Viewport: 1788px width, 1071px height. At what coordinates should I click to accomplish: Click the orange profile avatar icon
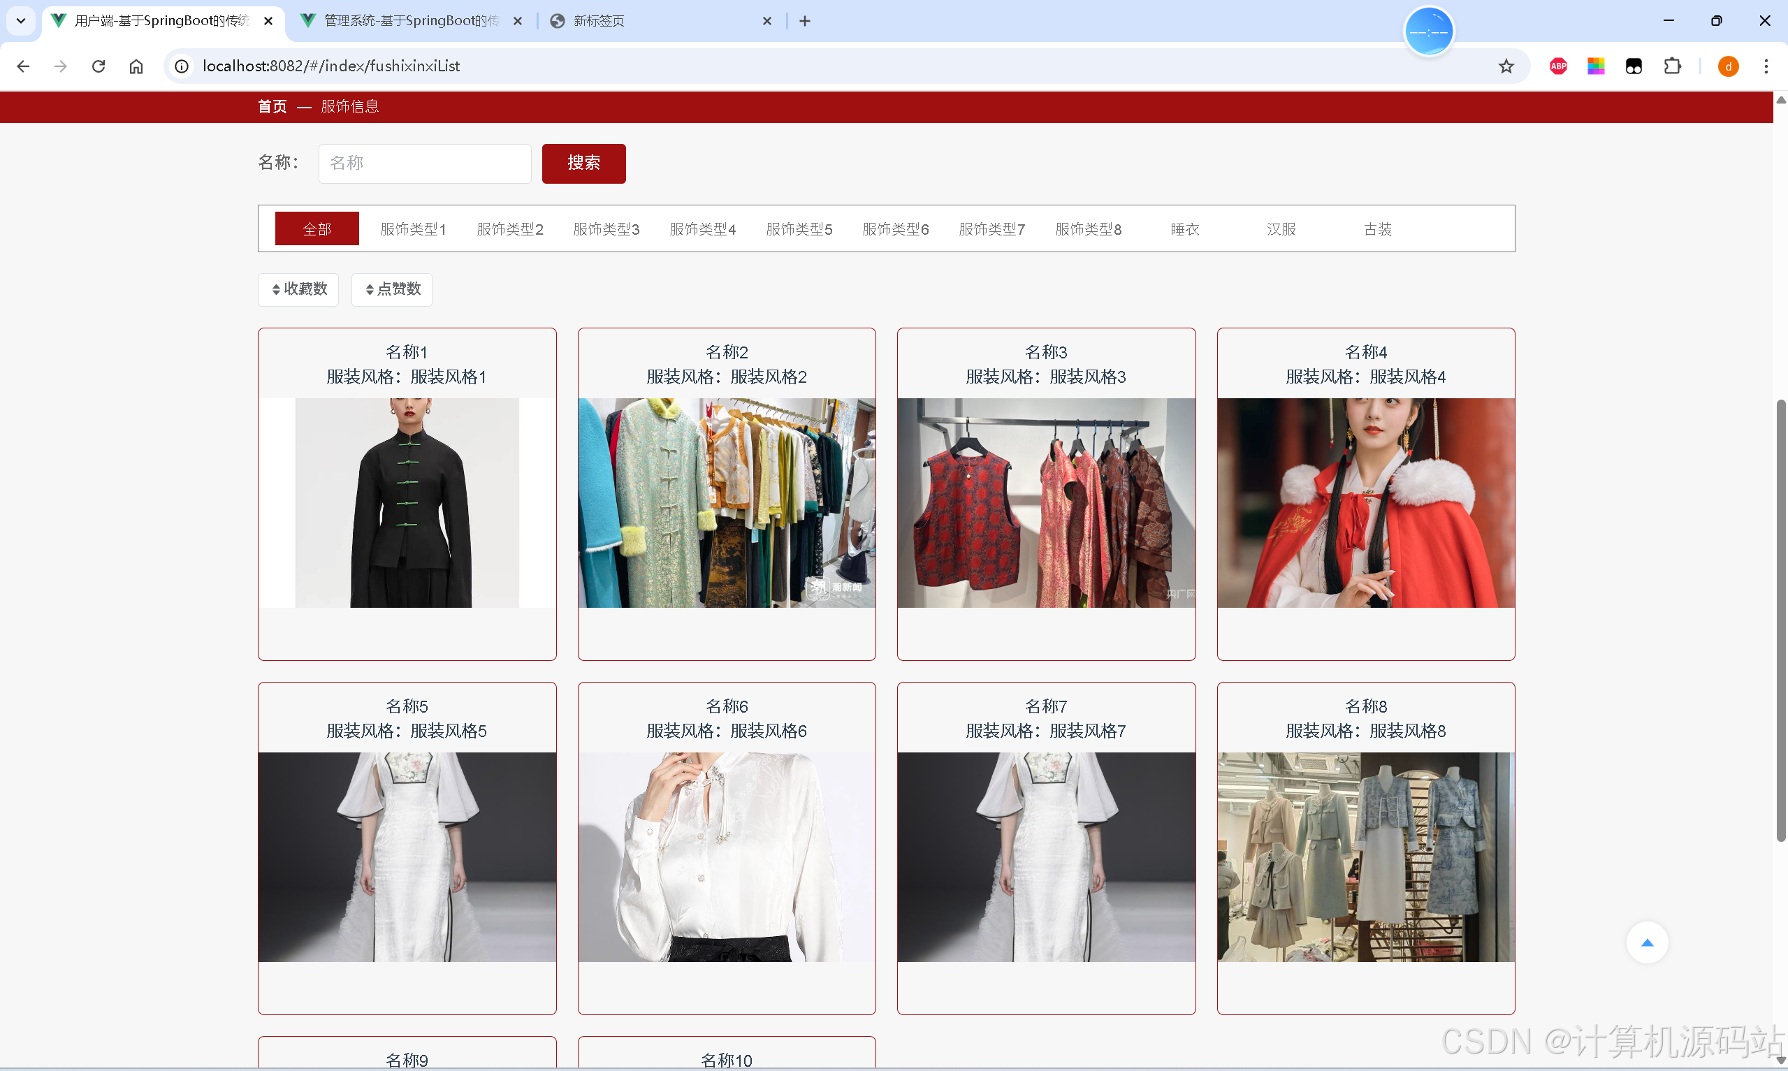point(1727,66)
